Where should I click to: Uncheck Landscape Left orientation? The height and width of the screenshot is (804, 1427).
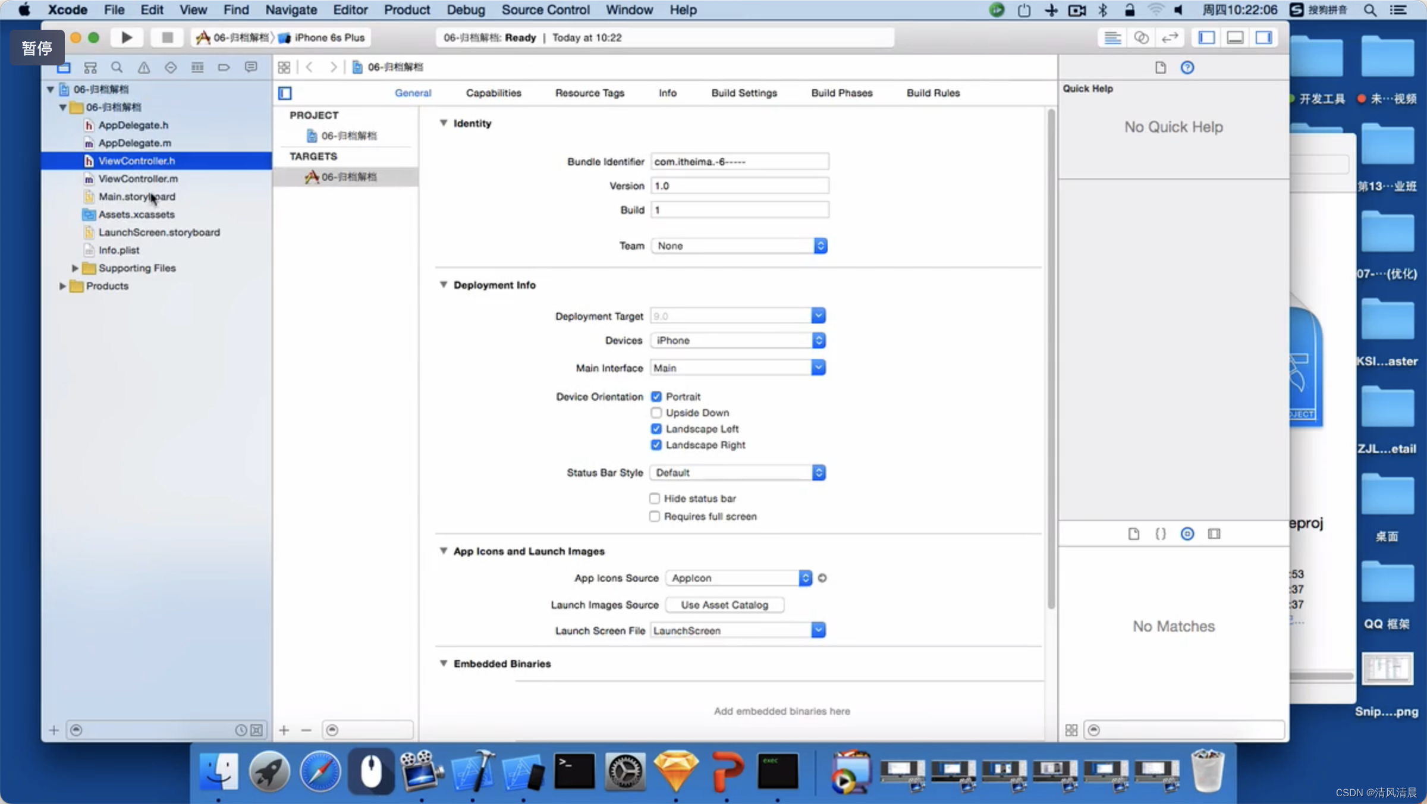tap(656, 429)
